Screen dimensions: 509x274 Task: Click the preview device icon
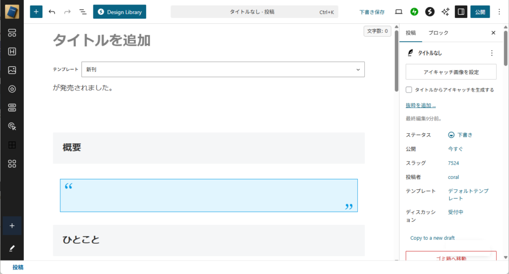click(x=399, y=12)
